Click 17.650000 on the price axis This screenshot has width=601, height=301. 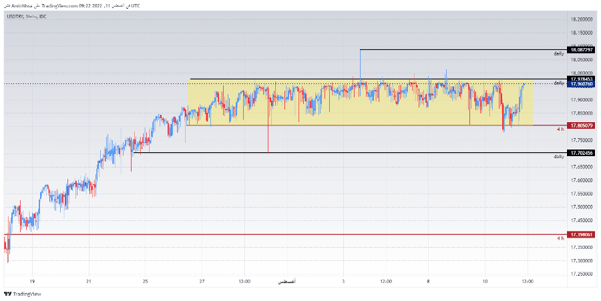[x=582, y=167]
